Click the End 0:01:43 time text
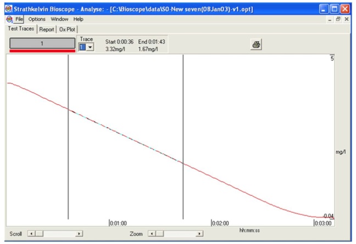Screen dimensions: 356x244 tap(152, 42)
